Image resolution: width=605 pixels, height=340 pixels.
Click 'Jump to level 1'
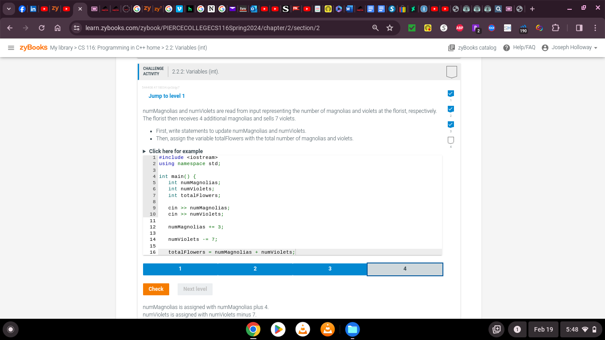[167, 96]
